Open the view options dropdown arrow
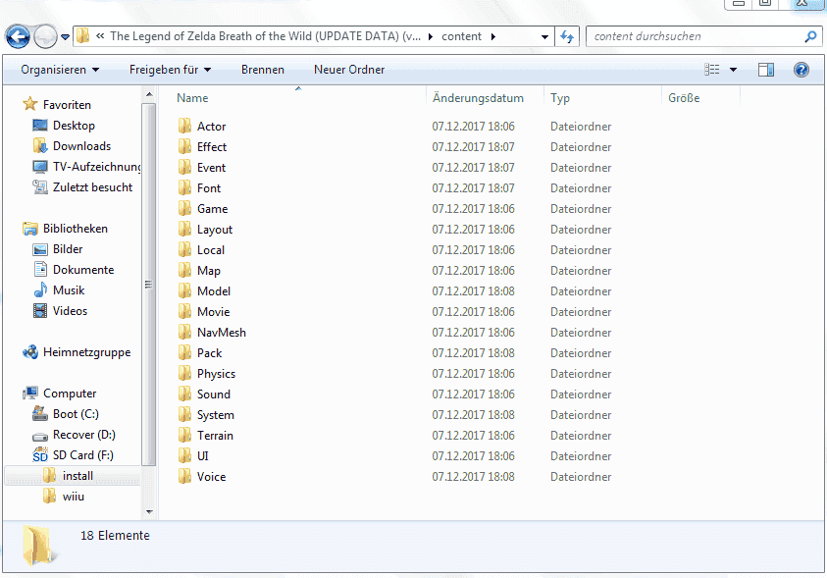827x578 pixels. pos(733,70)
